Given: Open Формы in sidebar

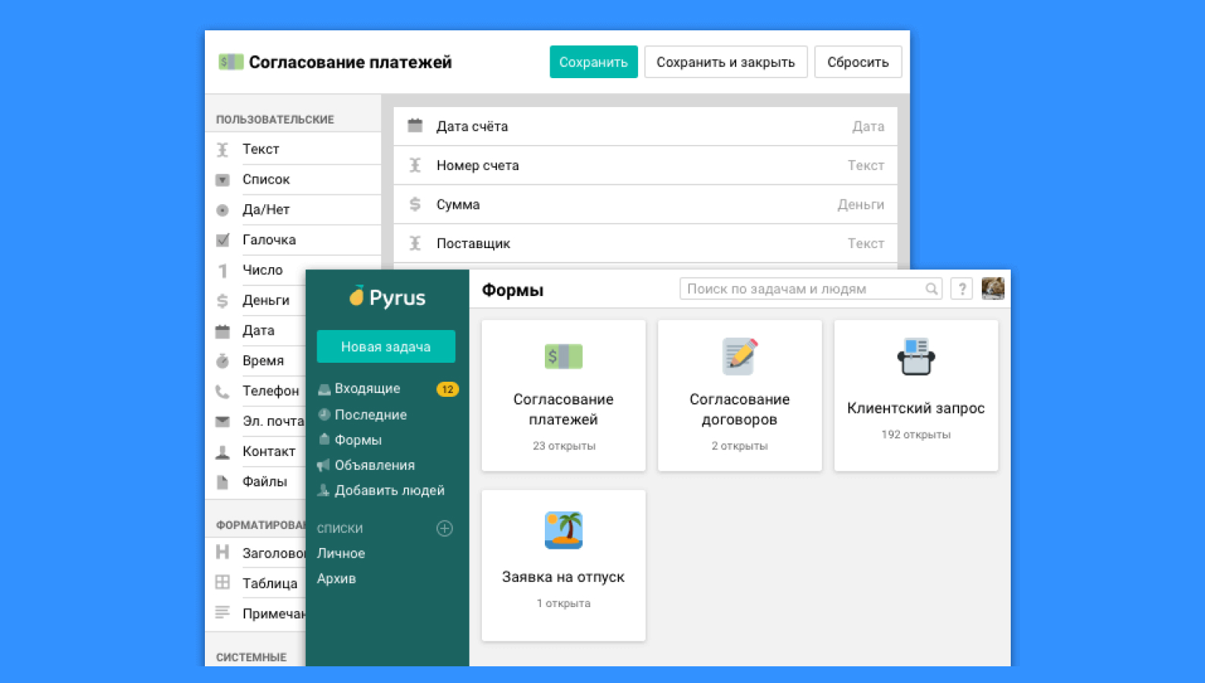Looking at the screenshot, I should point(357,440).
